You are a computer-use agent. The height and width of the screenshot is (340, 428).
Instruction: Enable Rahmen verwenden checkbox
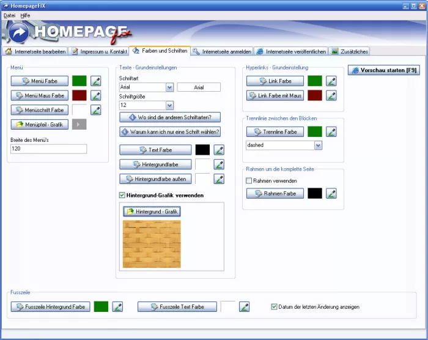pyautogui.click(x=249, y=181)
